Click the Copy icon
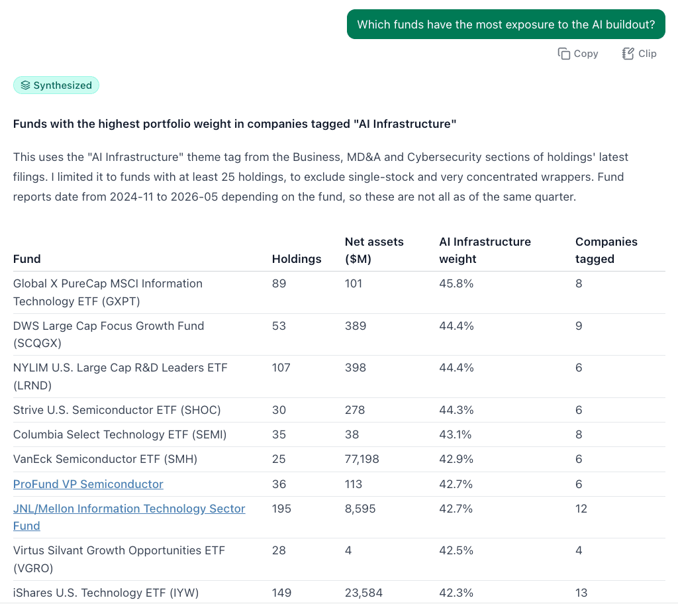 tap(564, 54)
